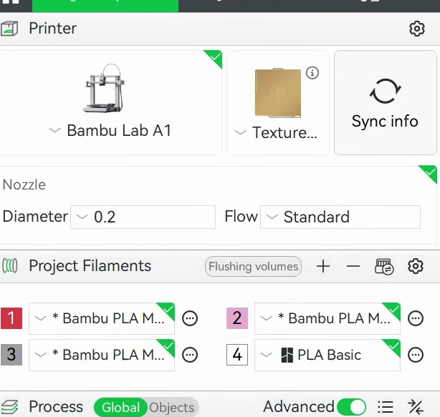Select the Bambu Lab A1 printer image

(105, 88)
